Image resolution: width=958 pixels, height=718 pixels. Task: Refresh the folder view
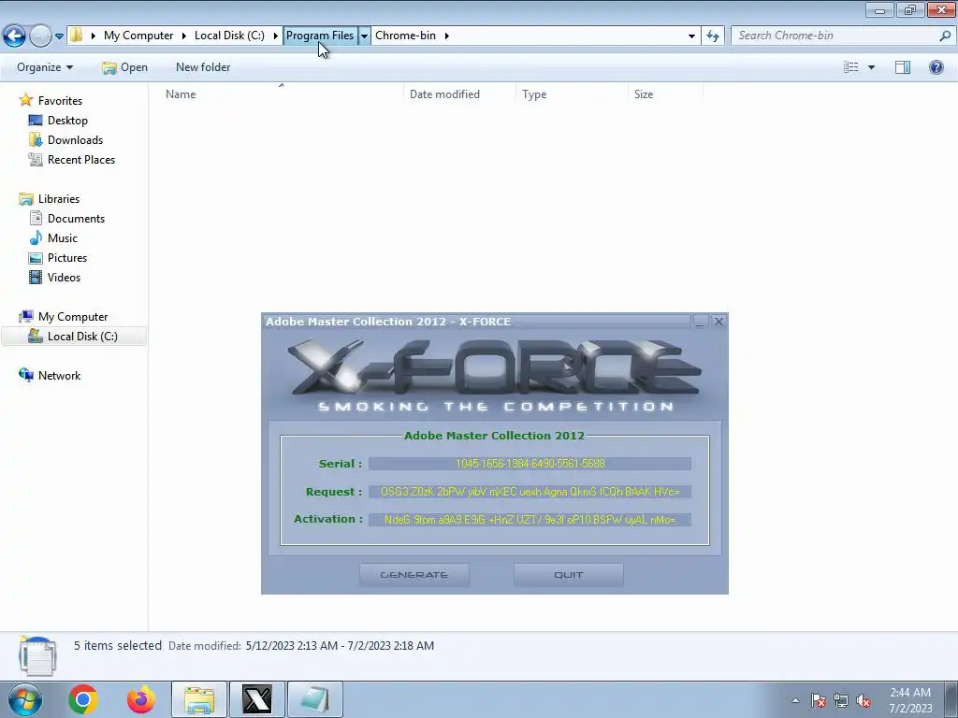point(713,36)
